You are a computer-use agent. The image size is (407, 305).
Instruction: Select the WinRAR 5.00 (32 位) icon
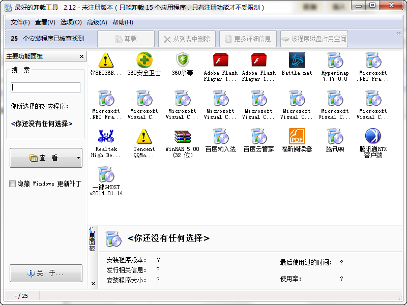(183, 136)
